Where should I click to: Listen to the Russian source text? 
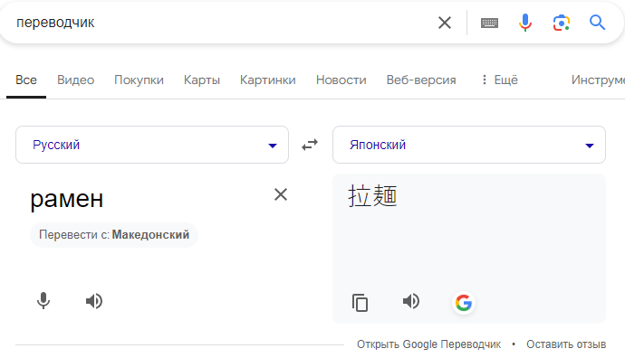click(x=94, y=301)
